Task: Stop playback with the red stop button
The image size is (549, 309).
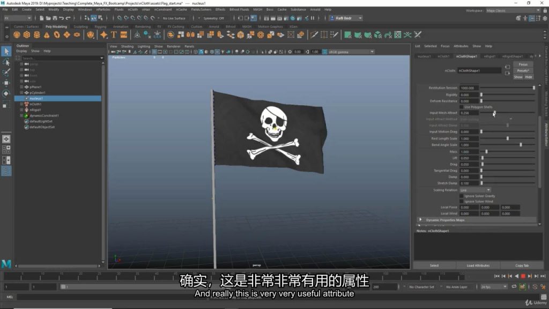Action: click(x=523, y=276)
